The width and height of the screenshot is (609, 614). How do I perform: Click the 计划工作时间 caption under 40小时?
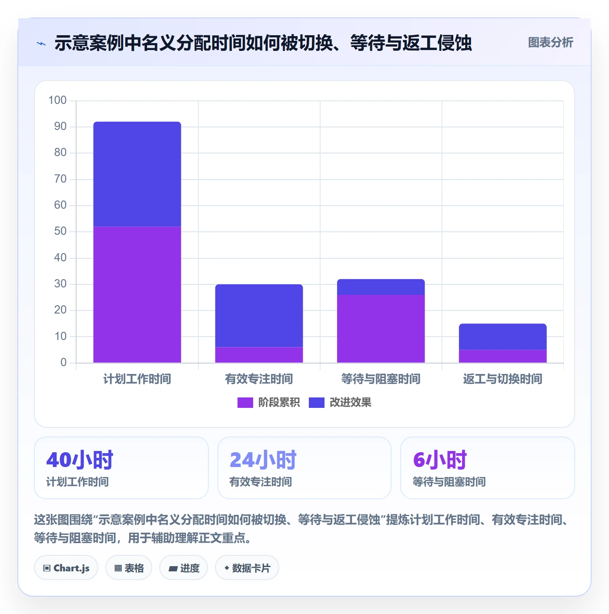[77, 482]
